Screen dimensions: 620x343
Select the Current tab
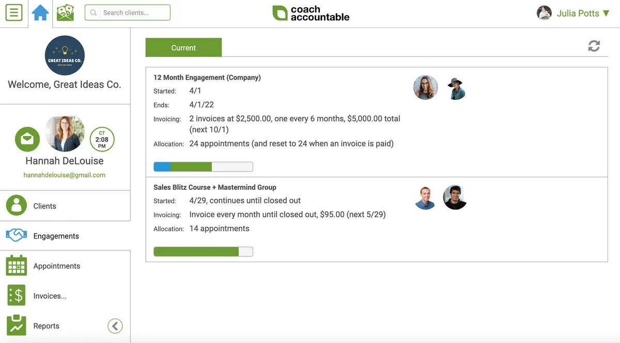click(x=183, y=48)
